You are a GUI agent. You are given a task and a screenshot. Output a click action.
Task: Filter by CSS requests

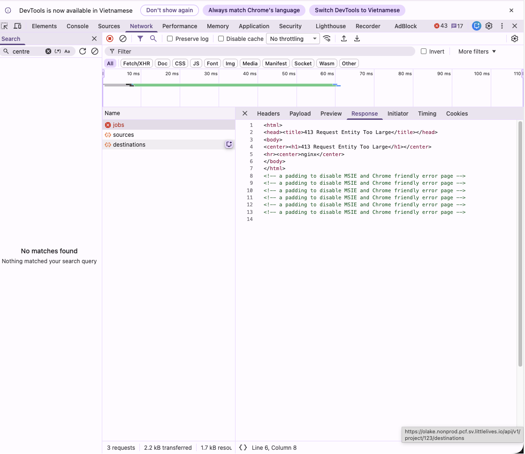180,63
